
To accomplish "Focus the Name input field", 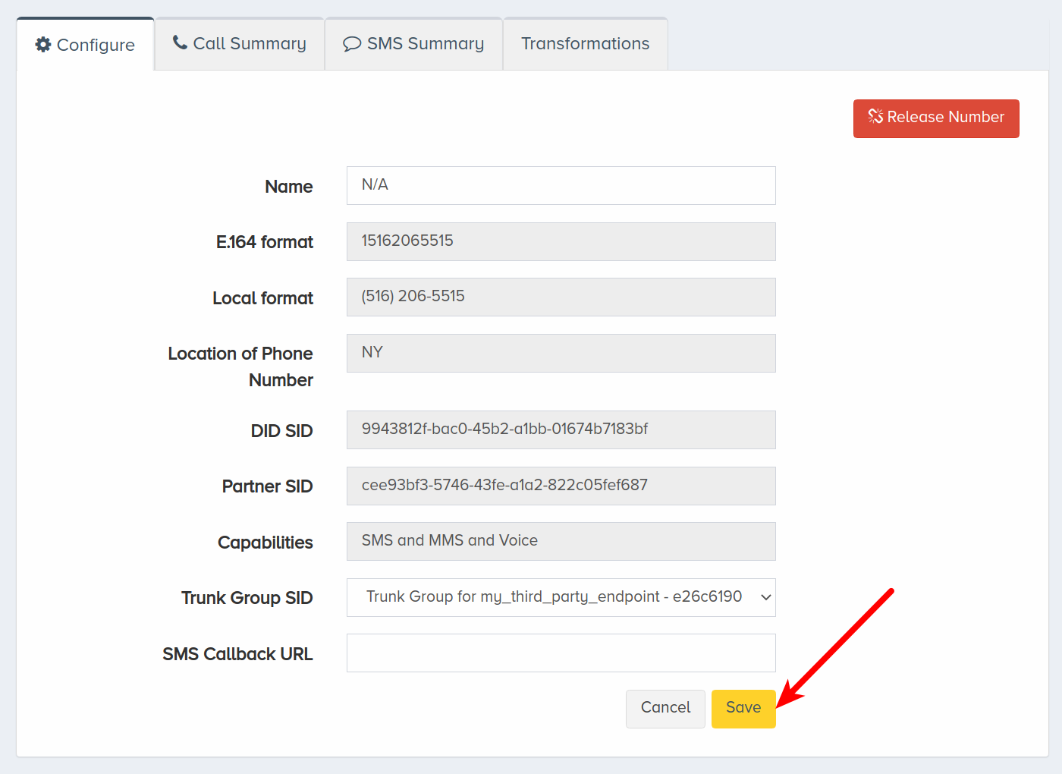I will point(561,185).
